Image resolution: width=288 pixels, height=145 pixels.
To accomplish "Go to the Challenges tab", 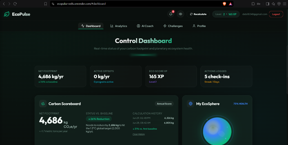I will pyautogui.click(x=173, y=26).
